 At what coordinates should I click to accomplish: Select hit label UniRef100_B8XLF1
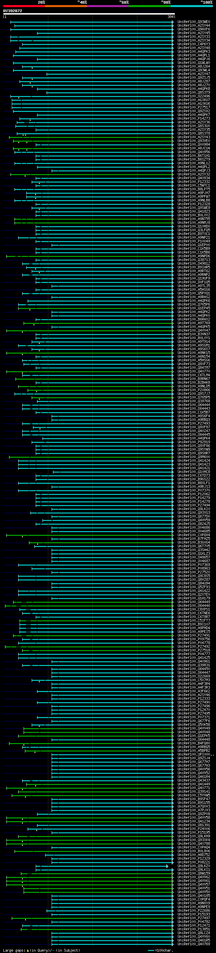click(194, 483)
